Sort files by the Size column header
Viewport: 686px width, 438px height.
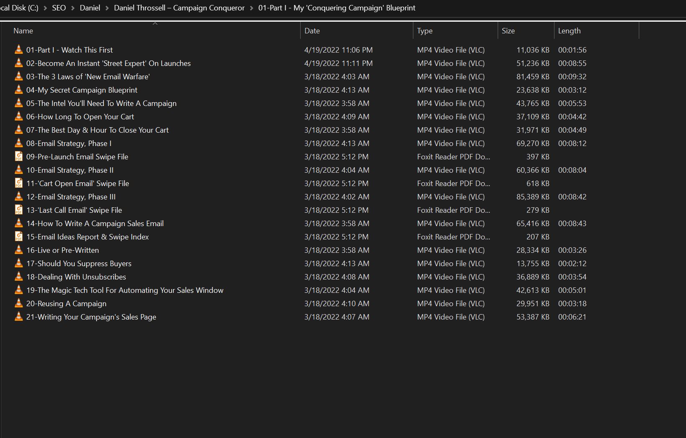(x=526, y=31)
